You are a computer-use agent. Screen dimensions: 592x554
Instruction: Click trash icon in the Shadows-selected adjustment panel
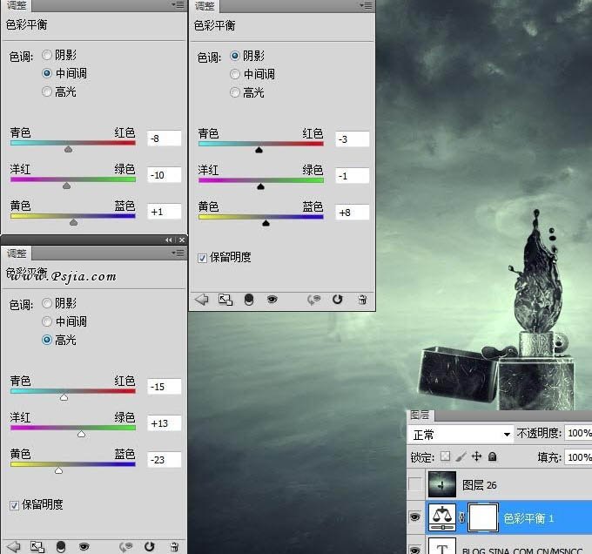pyautogui.click(x=362, y=300)
